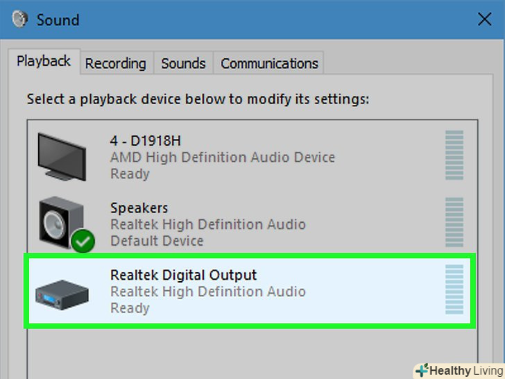Viewport: 505px width, 379px height.
Task: Select the Realtek Digital Output device name
Action: click(183, 275)
